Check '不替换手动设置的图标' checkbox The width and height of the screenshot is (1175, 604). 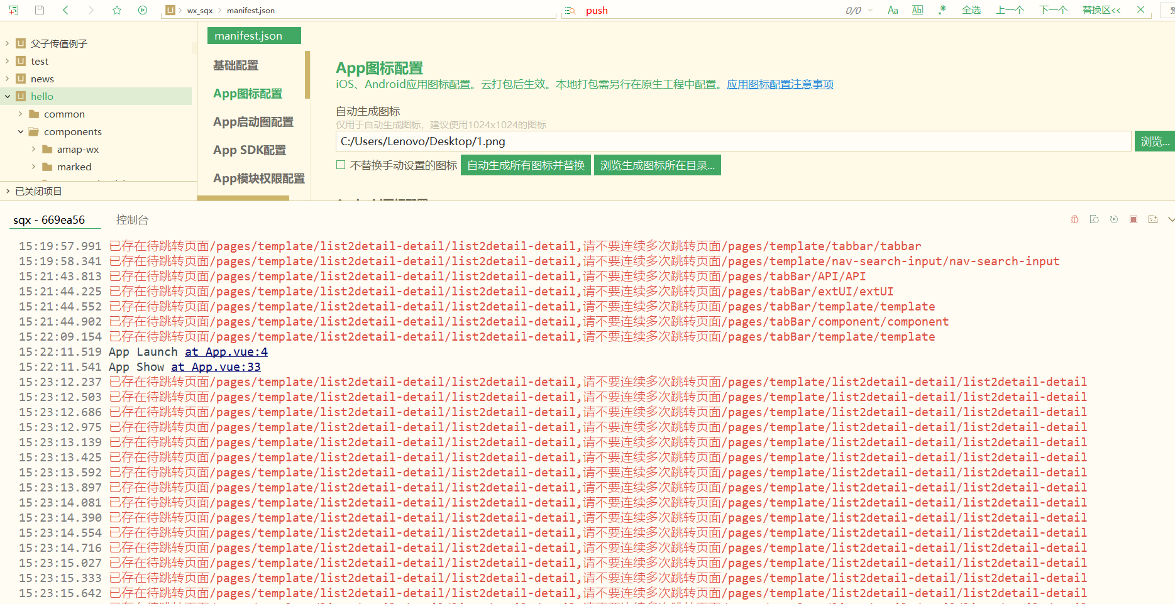click(341, 165)
